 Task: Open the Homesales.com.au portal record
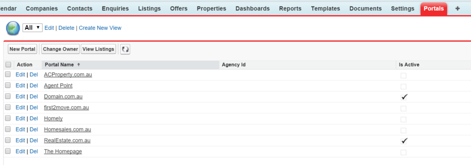click(x=67, y=130)
